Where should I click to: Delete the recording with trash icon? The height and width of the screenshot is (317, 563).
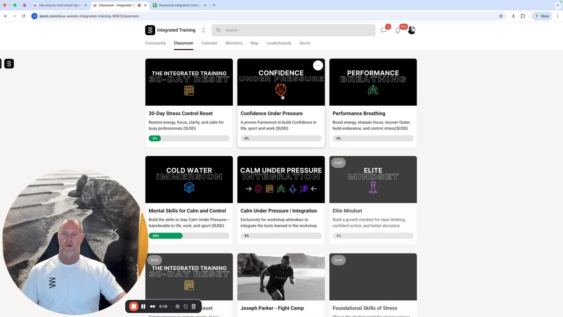(194, 306)
